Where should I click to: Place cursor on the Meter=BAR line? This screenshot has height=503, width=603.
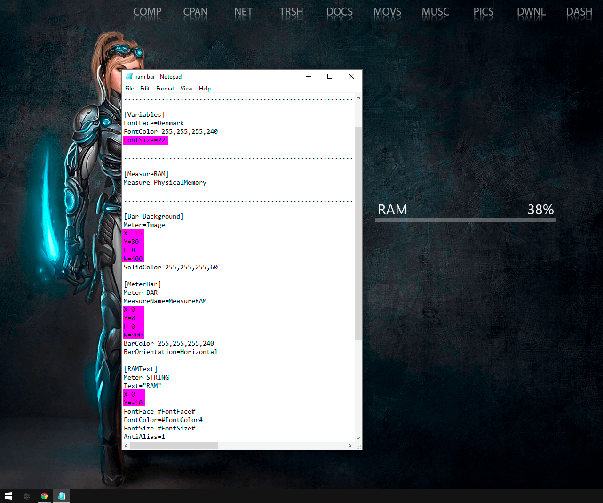pyautogui.click(x=141, y=293)
